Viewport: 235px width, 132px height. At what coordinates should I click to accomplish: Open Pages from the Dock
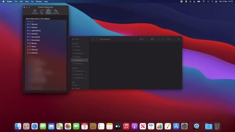pyautogui.click(x=168, y=126)
